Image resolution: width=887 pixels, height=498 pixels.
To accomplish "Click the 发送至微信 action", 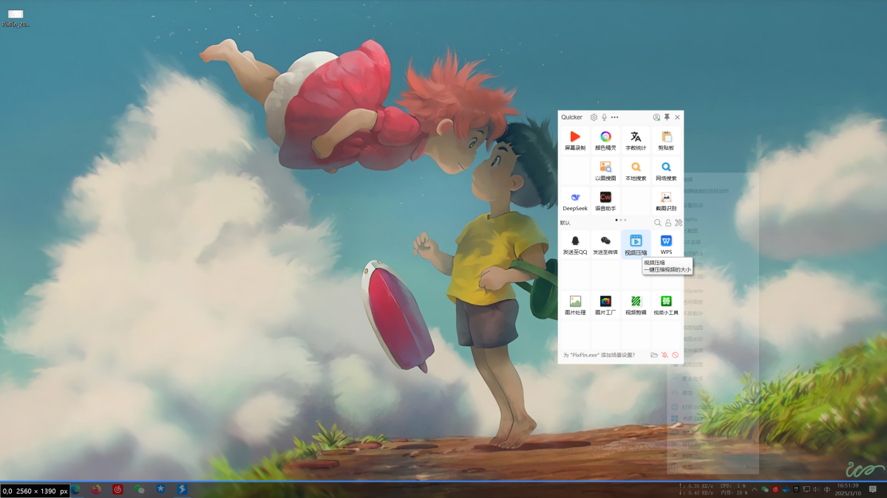I will coord(605,244).
